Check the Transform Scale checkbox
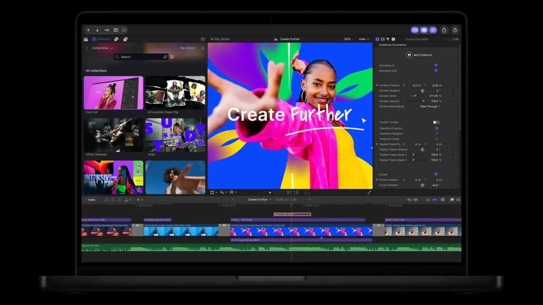This screenshot has height=305, width=543. pos(436,139)
